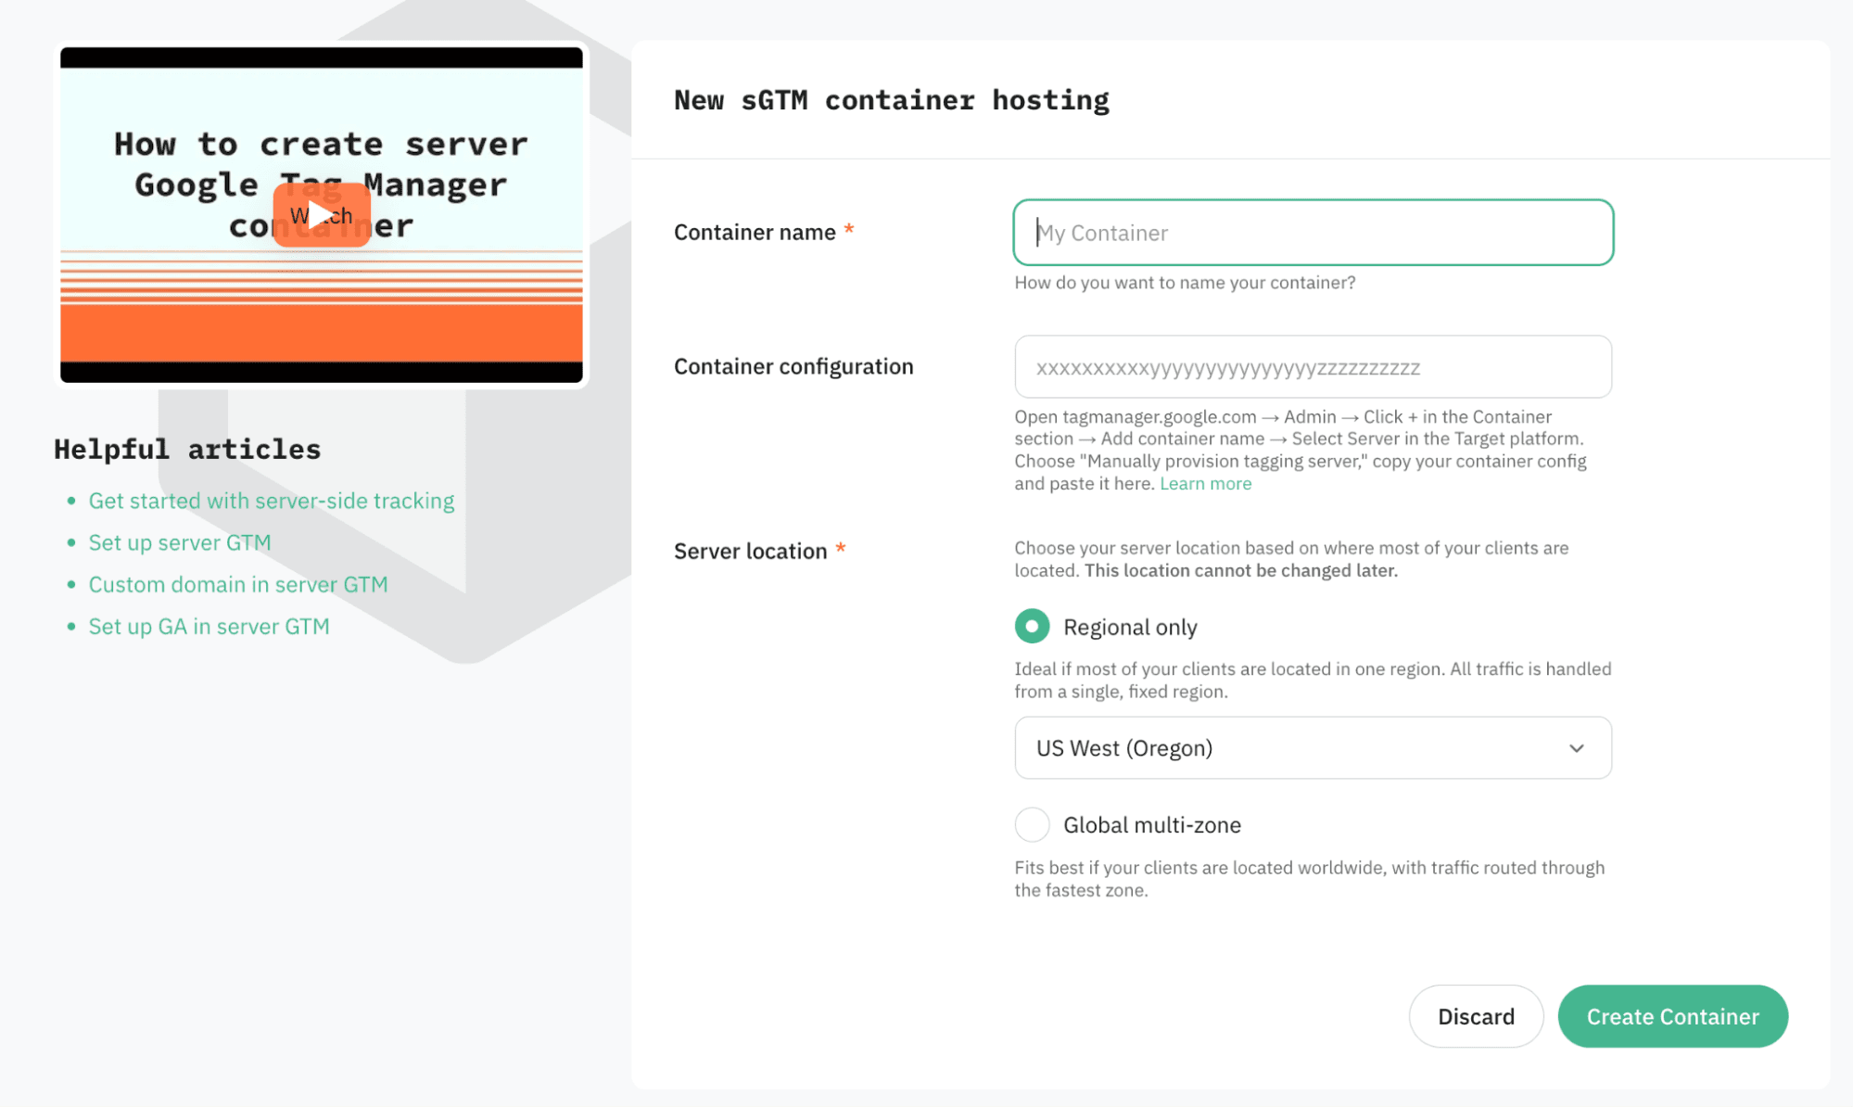Viewport: 1853px width, 1107px height.
Task: Open the Learn more link
Action: click(1205, 483)
